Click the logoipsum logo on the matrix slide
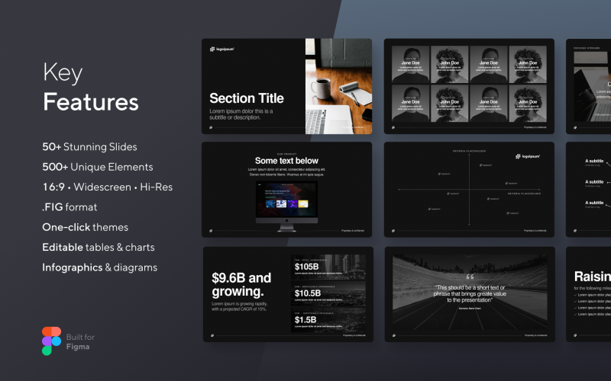 click(528, 156)
